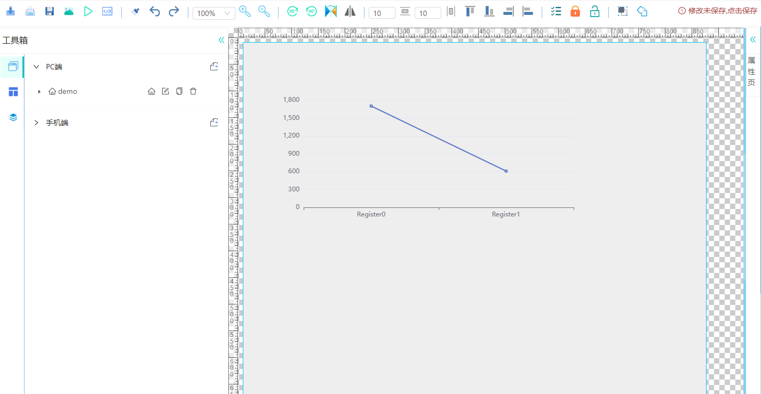Click the checklist select-all icon
This screenshot has height=394, width=761.
click(556, 11)
